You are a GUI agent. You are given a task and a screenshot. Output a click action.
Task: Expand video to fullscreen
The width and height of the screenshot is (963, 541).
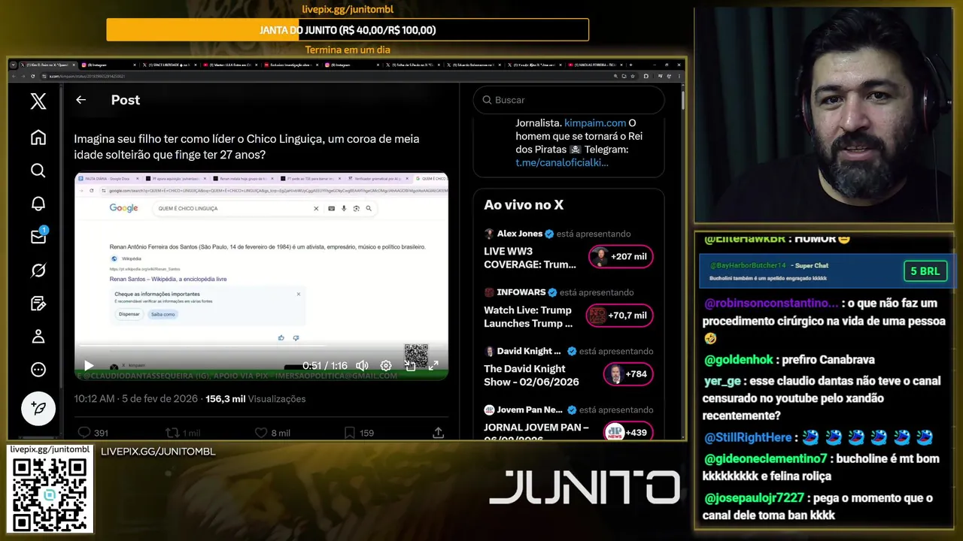click(433, 366)
